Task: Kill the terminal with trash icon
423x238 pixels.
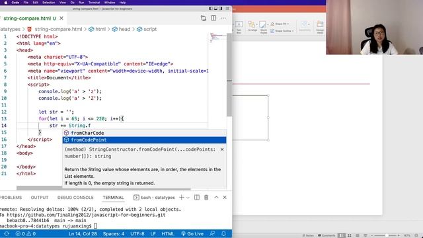Action: (206, 198)
